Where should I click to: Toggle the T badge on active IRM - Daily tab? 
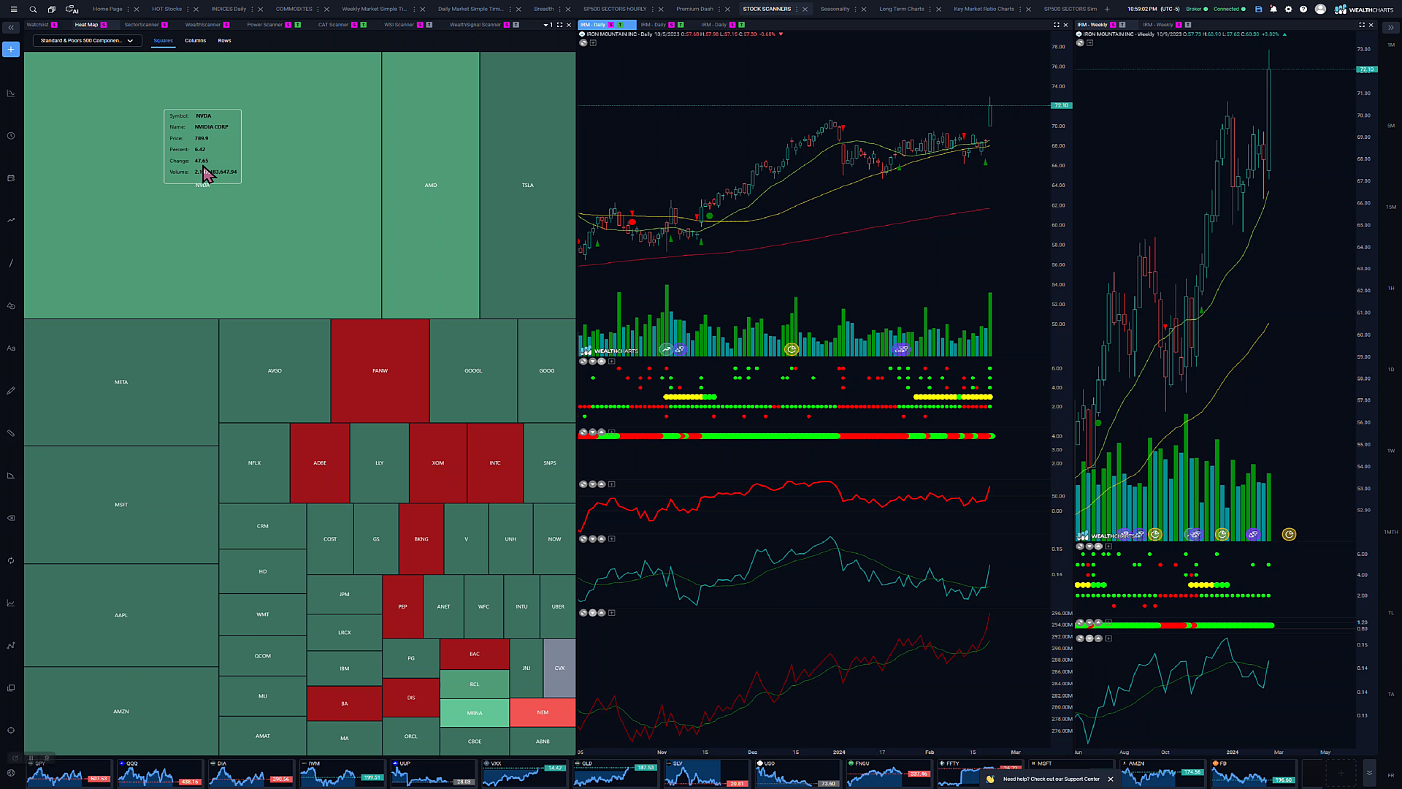[x=621, y=25]
